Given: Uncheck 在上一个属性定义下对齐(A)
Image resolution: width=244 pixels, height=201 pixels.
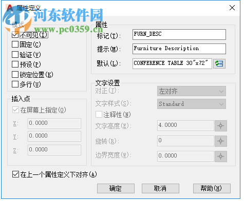Looking at the screenshot, I should tap(15, 174).
